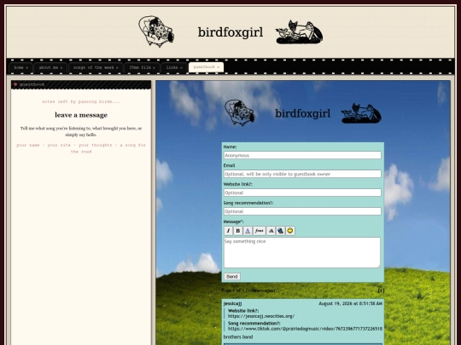The width and height of the screenshot is (461, 345).
Task: Open the tiktok song recommendation link
Action: tap(305, 329)
